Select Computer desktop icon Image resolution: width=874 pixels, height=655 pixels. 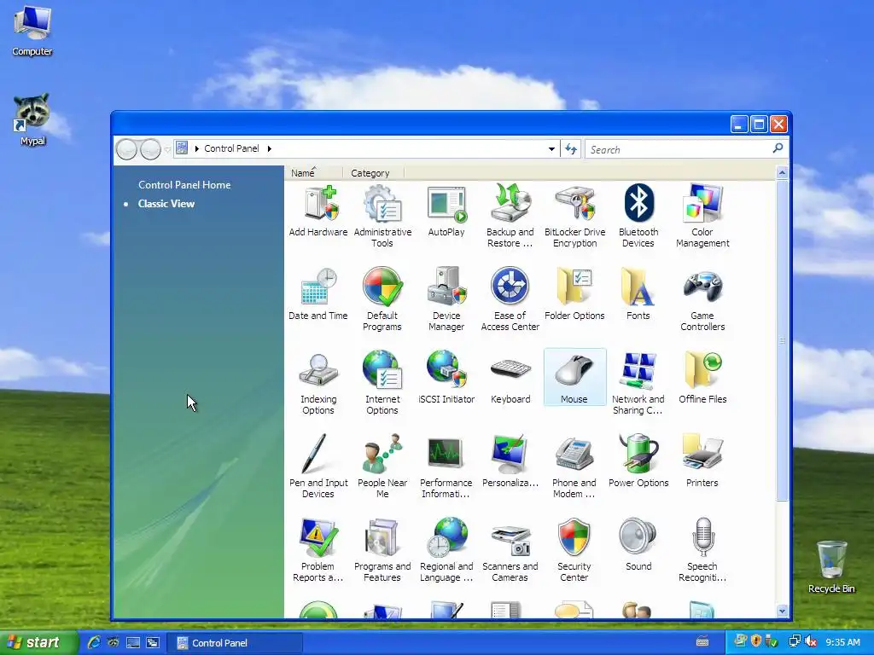[x=32, y=31]
